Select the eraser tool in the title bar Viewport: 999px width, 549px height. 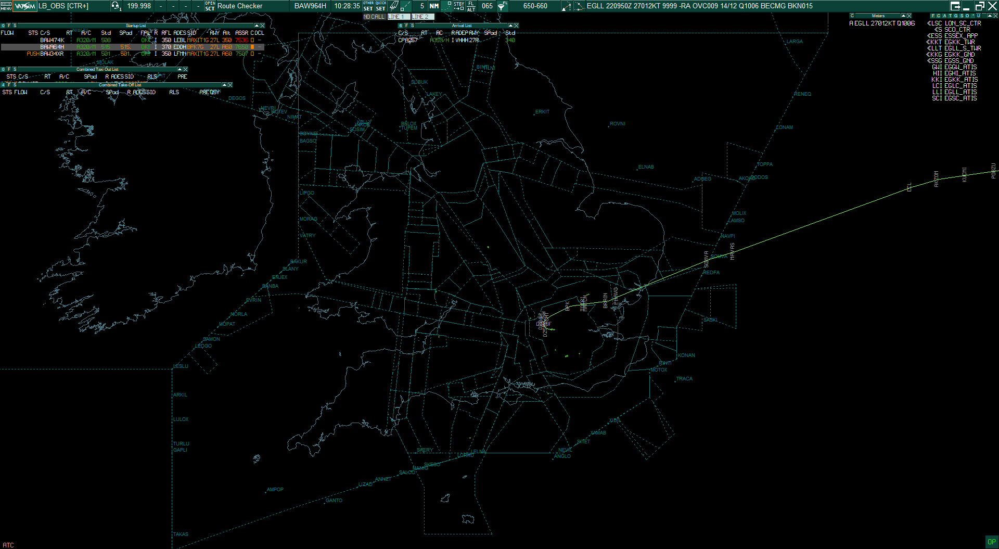pos(393,6)
